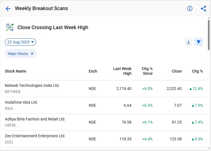Click the IDEA ticker symbol
This screenshot has width=211, height=151.
pos(9,108)
